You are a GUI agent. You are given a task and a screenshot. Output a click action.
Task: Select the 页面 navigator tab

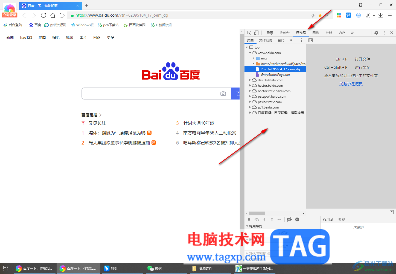click(x=250, y=40)
